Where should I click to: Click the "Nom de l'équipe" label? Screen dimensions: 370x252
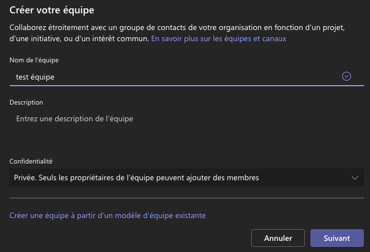(34, 60)
